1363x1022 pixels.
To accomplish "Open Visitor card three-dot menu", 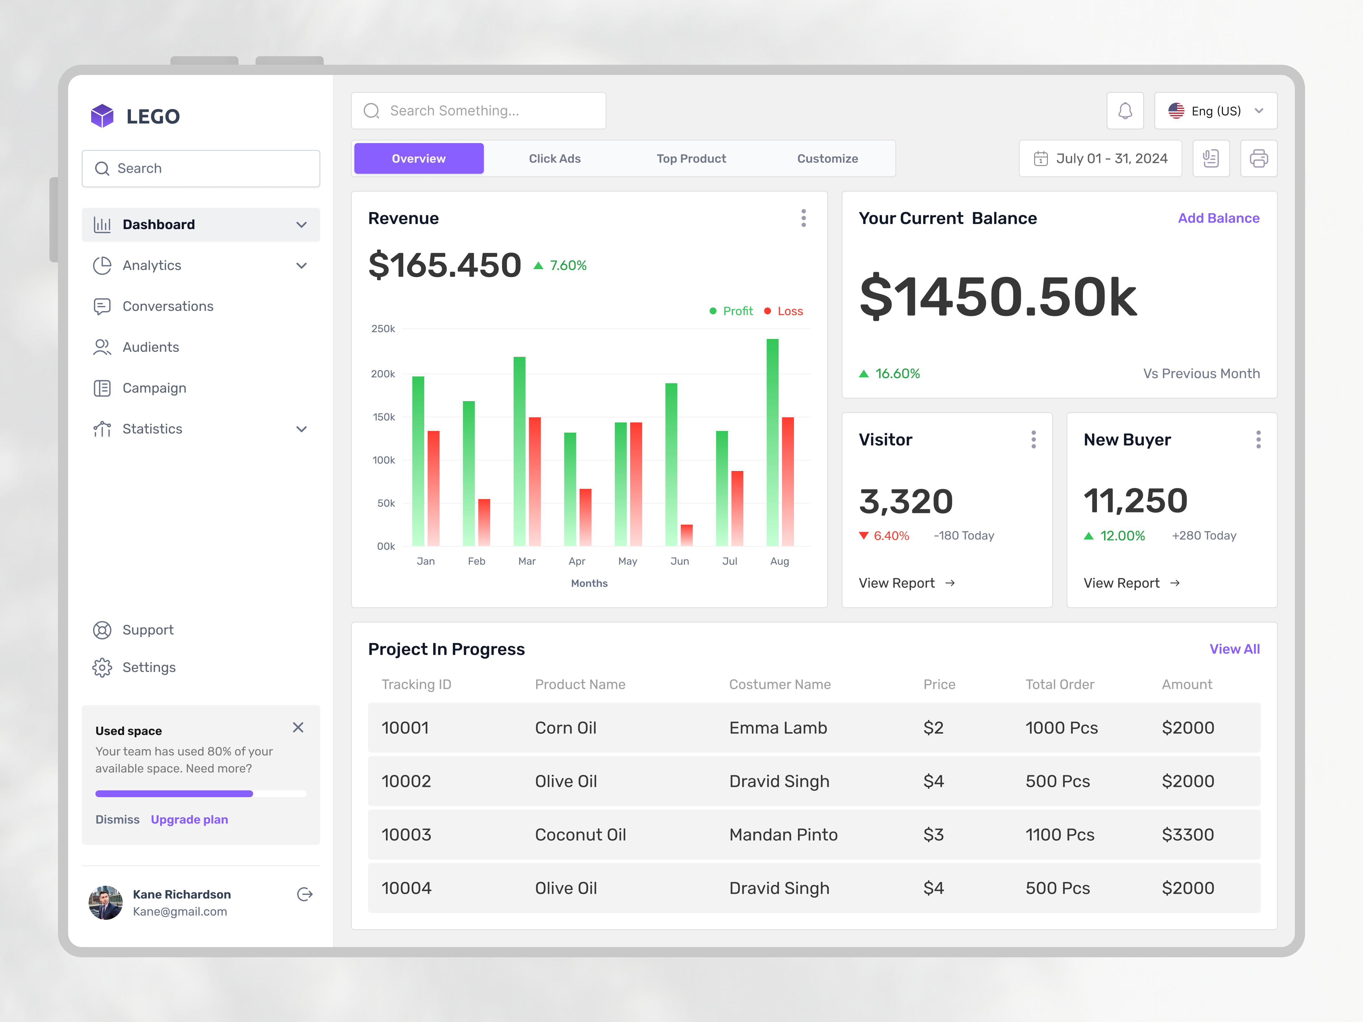I will point(1033,439).
